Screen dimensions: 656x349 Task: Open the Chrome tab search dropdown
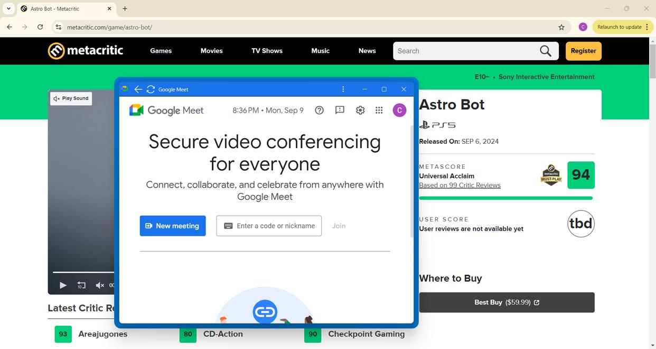8,8
